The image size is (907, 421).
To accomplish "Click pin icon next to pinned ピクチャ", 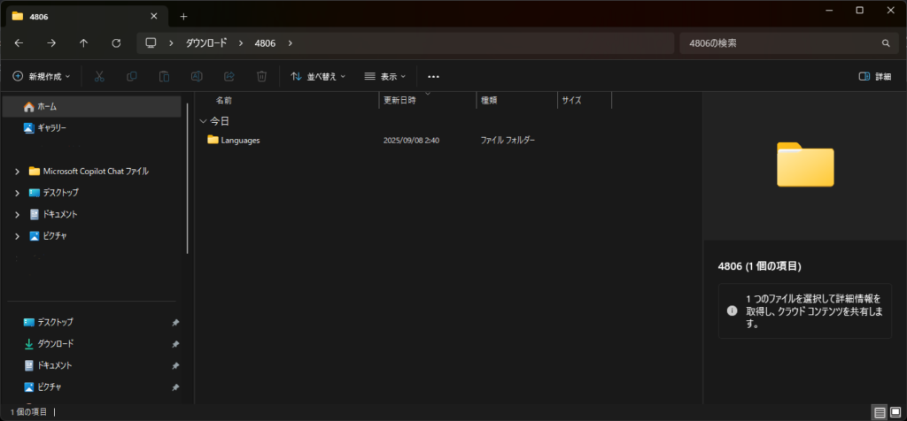I will point(175,387).
